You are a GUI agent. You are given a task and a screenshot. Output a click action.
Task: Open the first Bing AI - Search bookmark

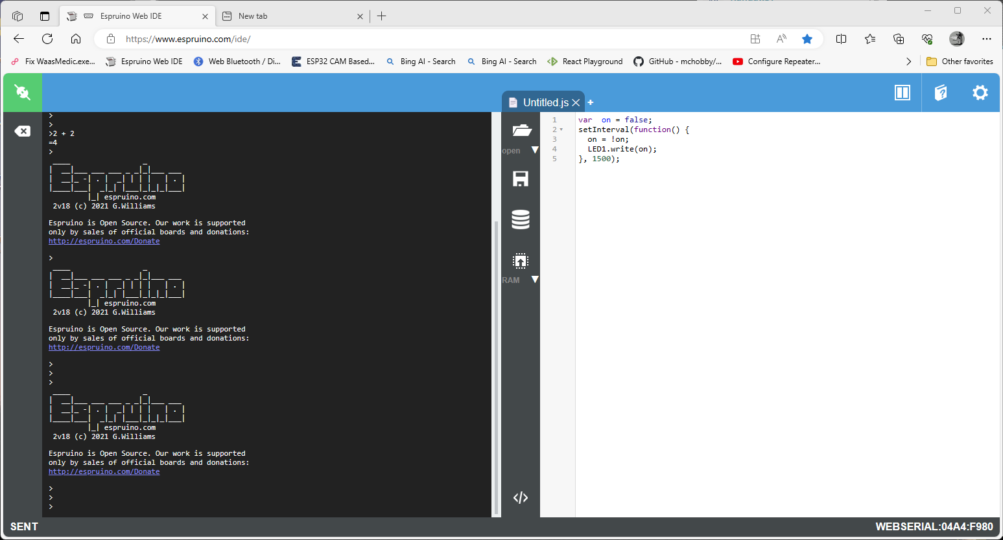pyautogui.click(x=421, y=62)
